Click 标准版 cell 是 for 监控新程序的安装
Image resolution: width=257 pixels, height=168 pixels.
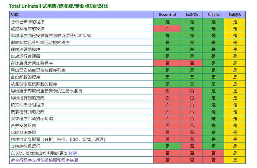[x=192, y=29]
